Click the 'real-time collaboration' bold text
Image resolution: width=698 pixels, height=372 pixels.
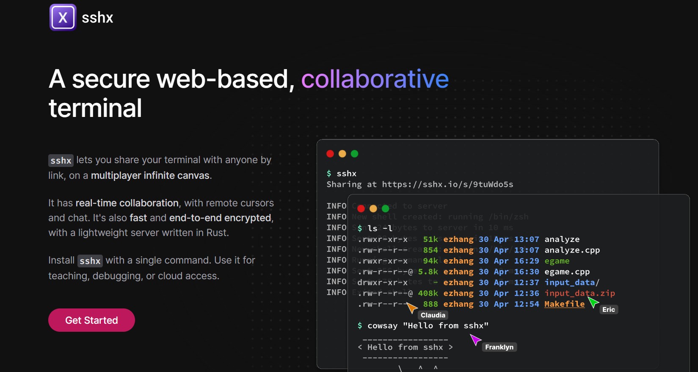coord(127,203)
